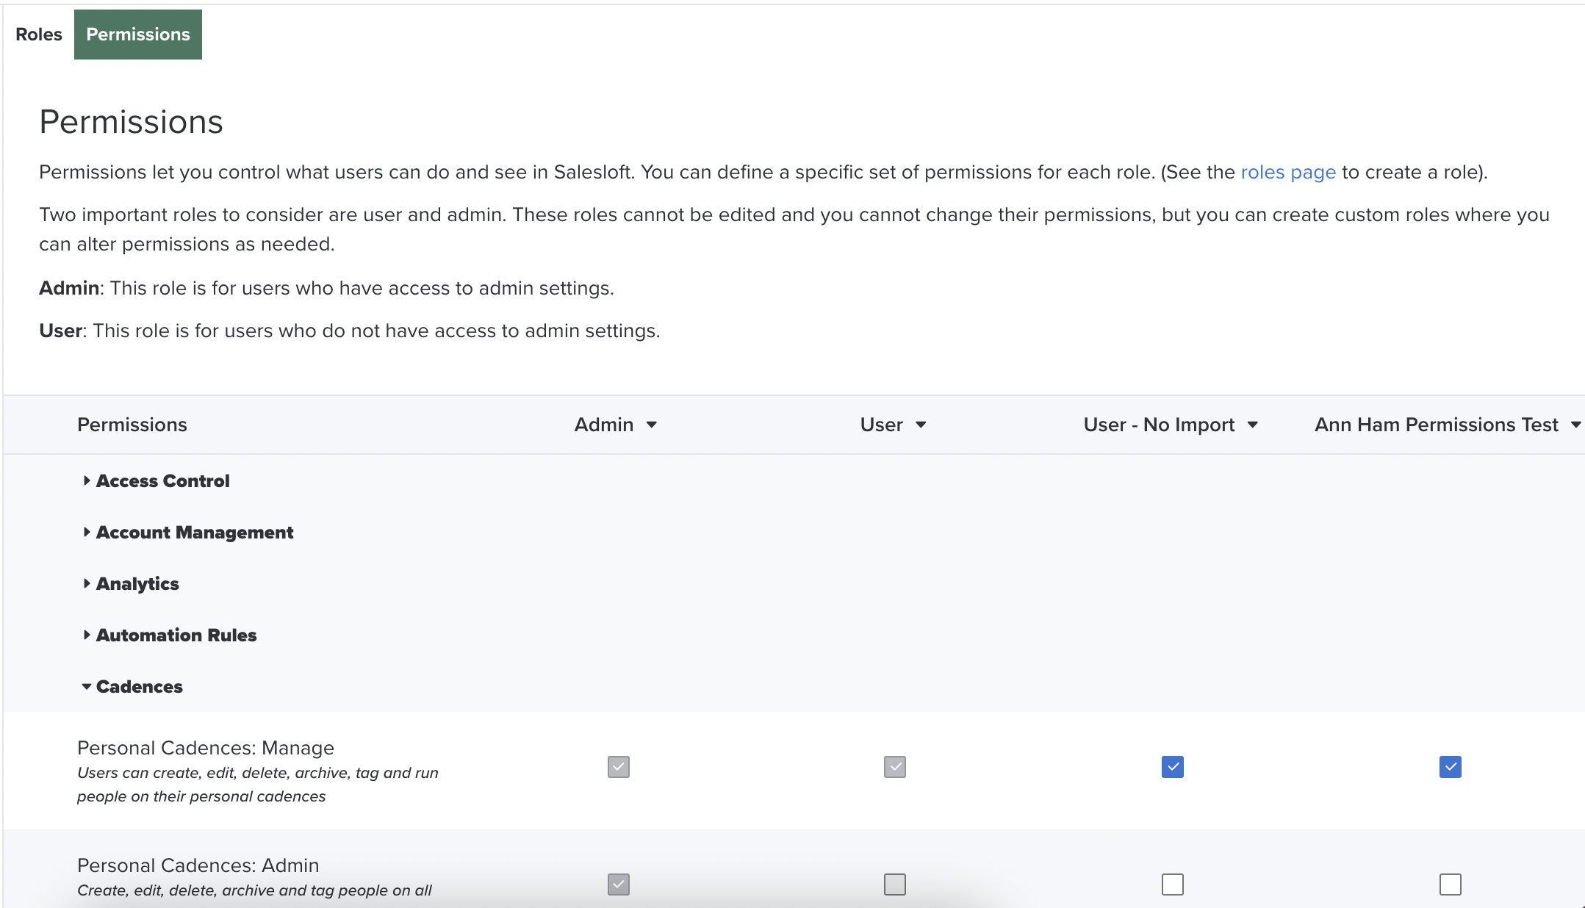Open User - No Import role dropdown
Viewport: 1585px width, 908px height.
1253,425
